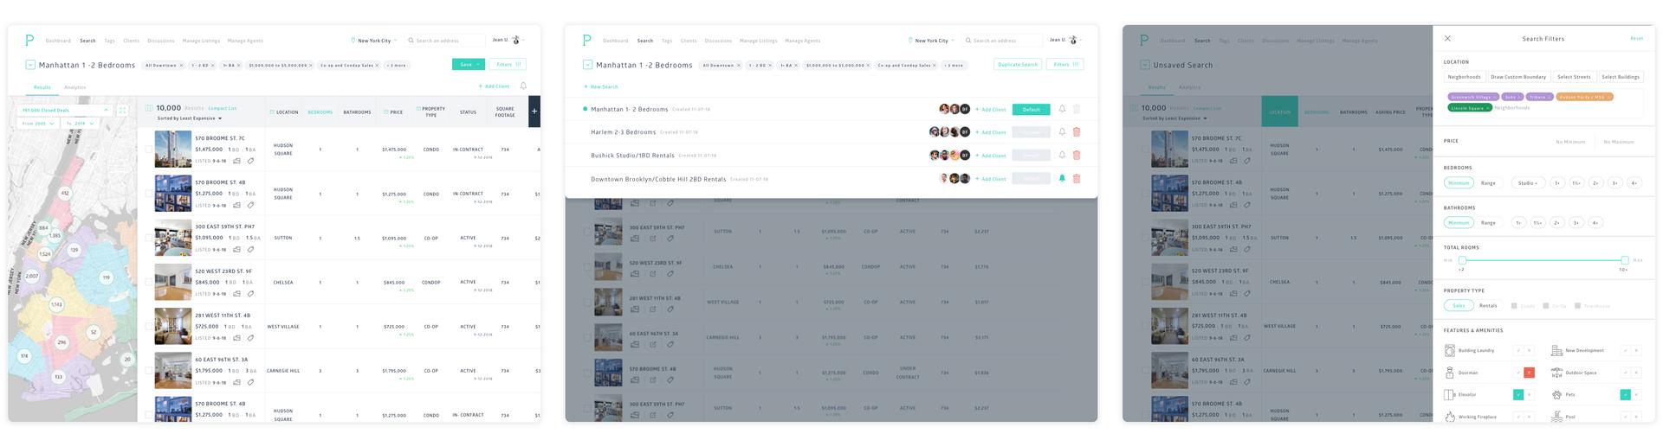Close the Search Filters panel with the X

1447,39
